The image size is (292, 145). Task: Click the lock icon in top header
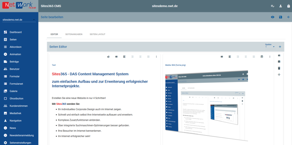[x=288, y=6]
